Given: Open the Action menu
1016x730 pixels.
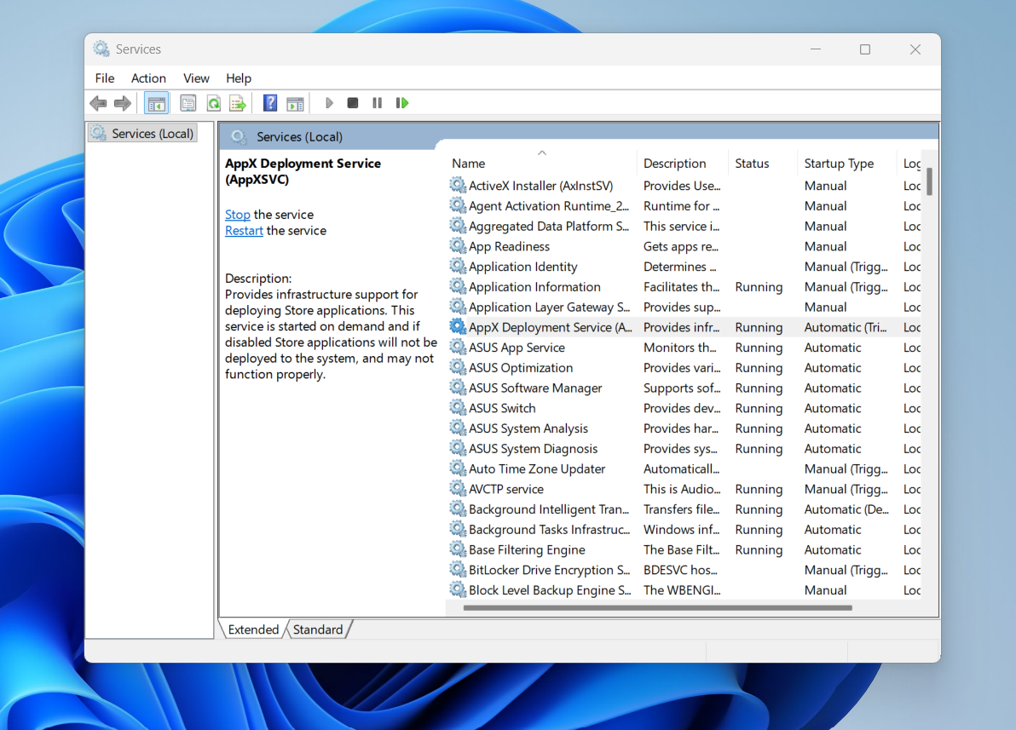Looking at the screenshot, I should 148,78.
